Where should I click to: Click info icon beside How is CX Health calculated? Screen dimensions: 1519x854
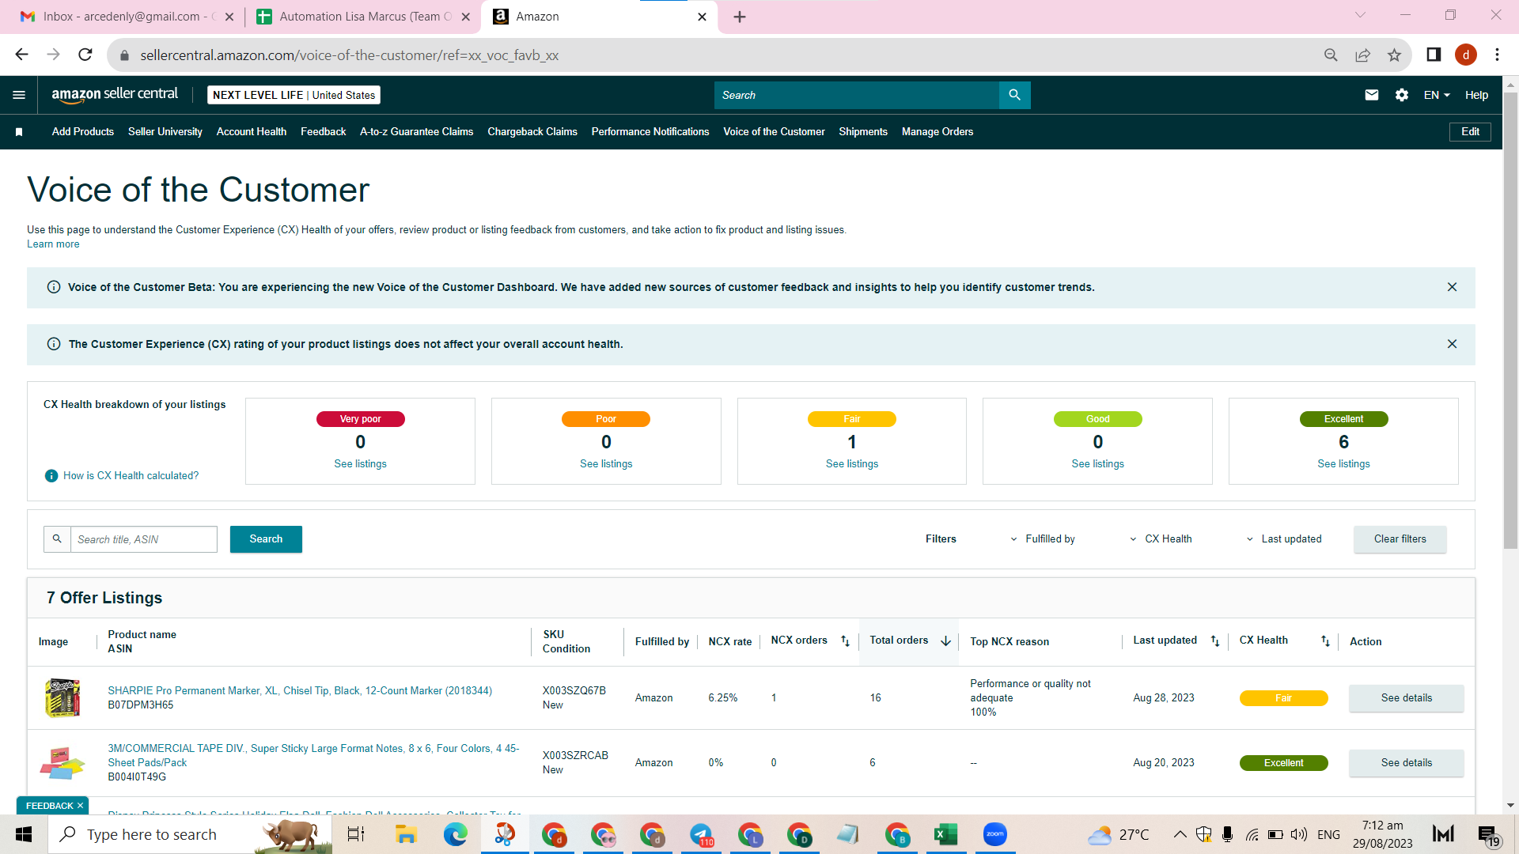[51, 476]
